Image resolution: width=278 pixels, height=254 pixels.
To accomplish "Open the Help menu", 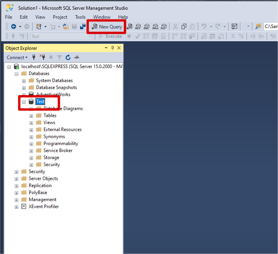I will 123,17.
